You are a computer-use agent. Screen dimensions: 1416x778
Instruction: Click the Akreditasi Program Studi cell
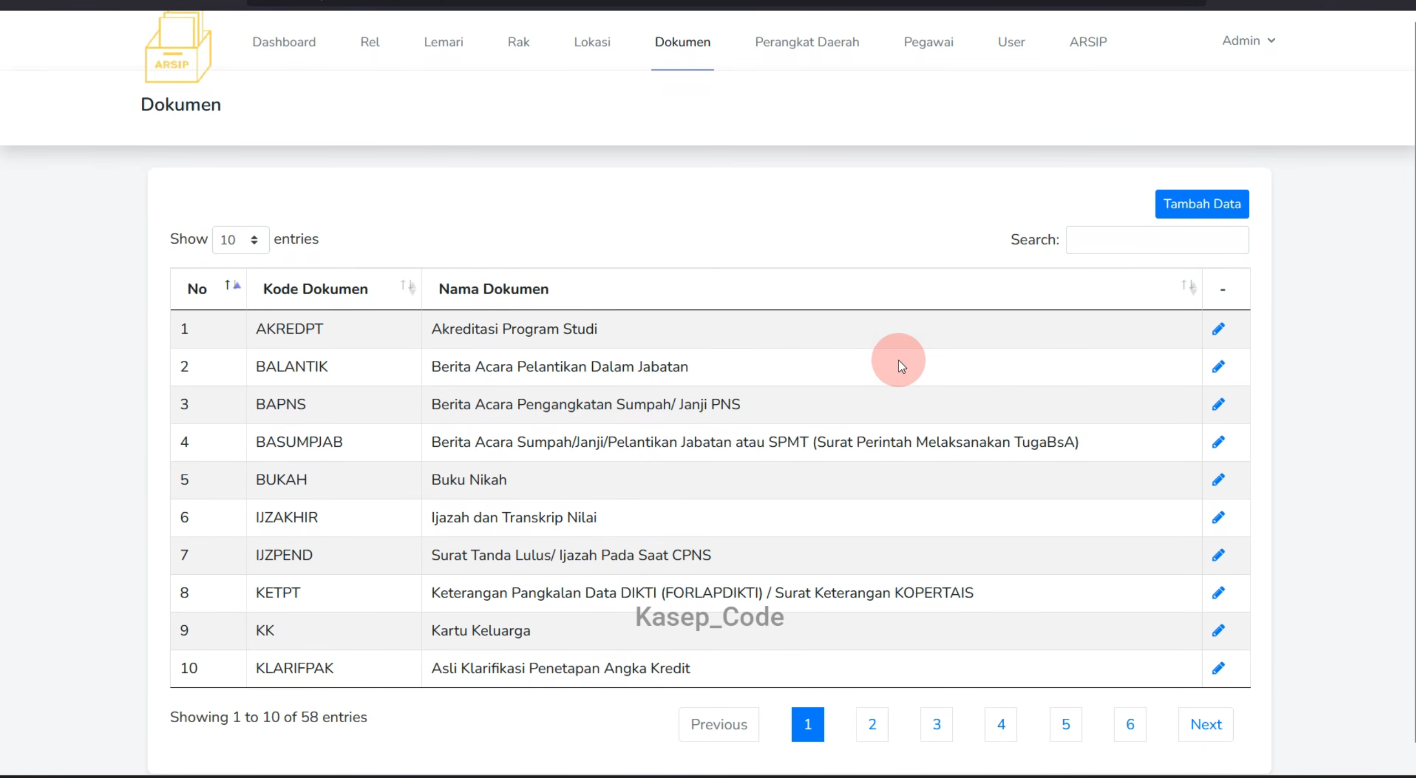[x=812, y=329]
